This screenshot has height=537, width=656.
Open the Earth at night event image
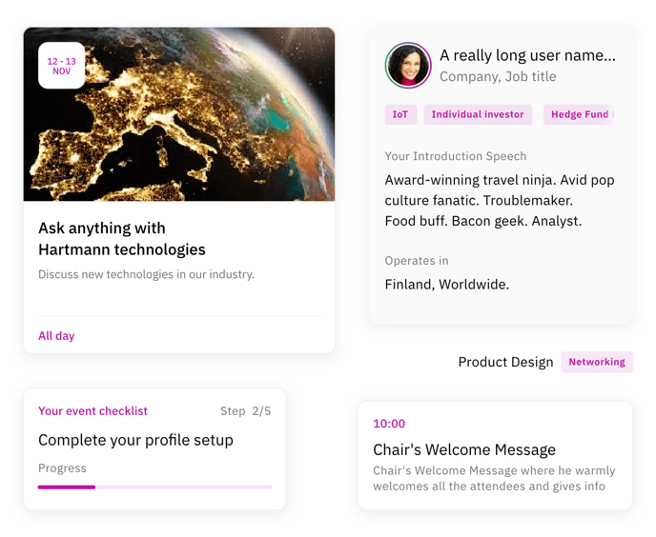pos(179,114)
